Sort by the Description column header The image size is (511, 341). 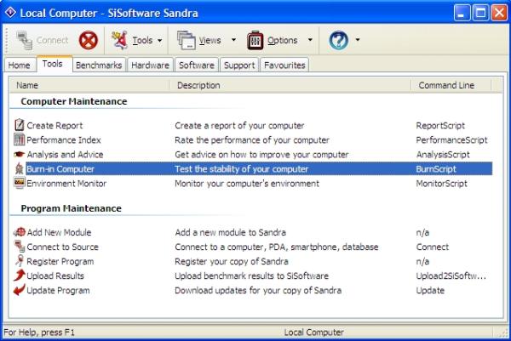pos(290,85)
